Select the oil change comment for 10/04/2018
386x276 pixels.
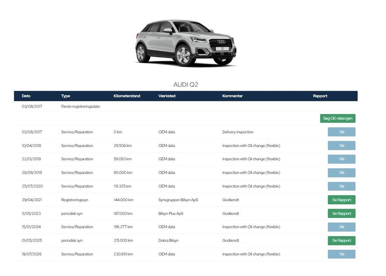tap(251, 146)
